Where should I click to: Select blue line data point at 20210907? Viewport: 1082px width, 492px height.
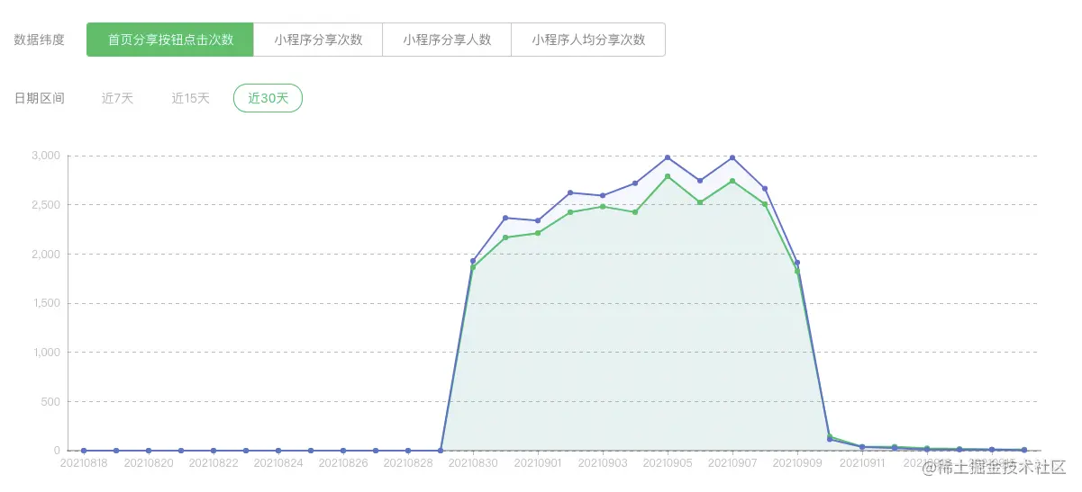pos(732,157)
